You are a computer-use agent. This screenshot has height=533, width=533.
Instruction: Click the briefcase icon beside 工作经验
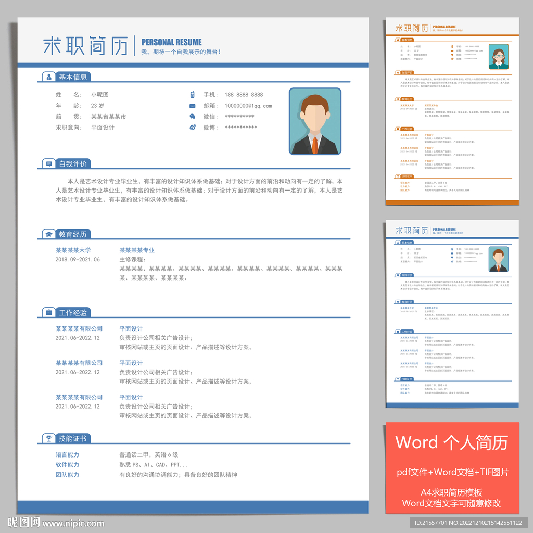[49, 313]
